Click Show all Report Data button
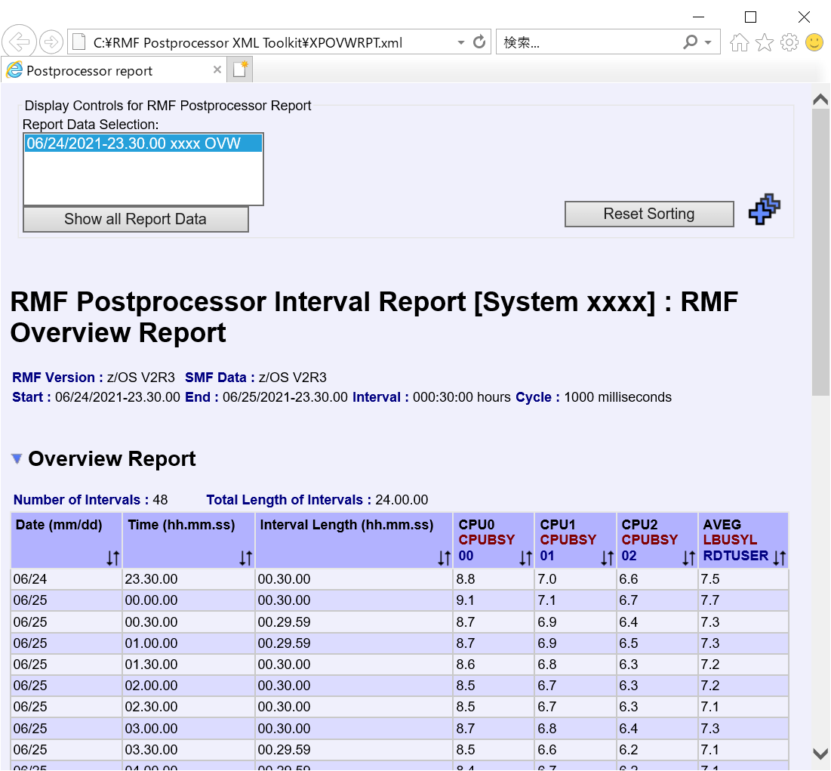This screenshot has width=831, height=771. [x=136, y=219]
